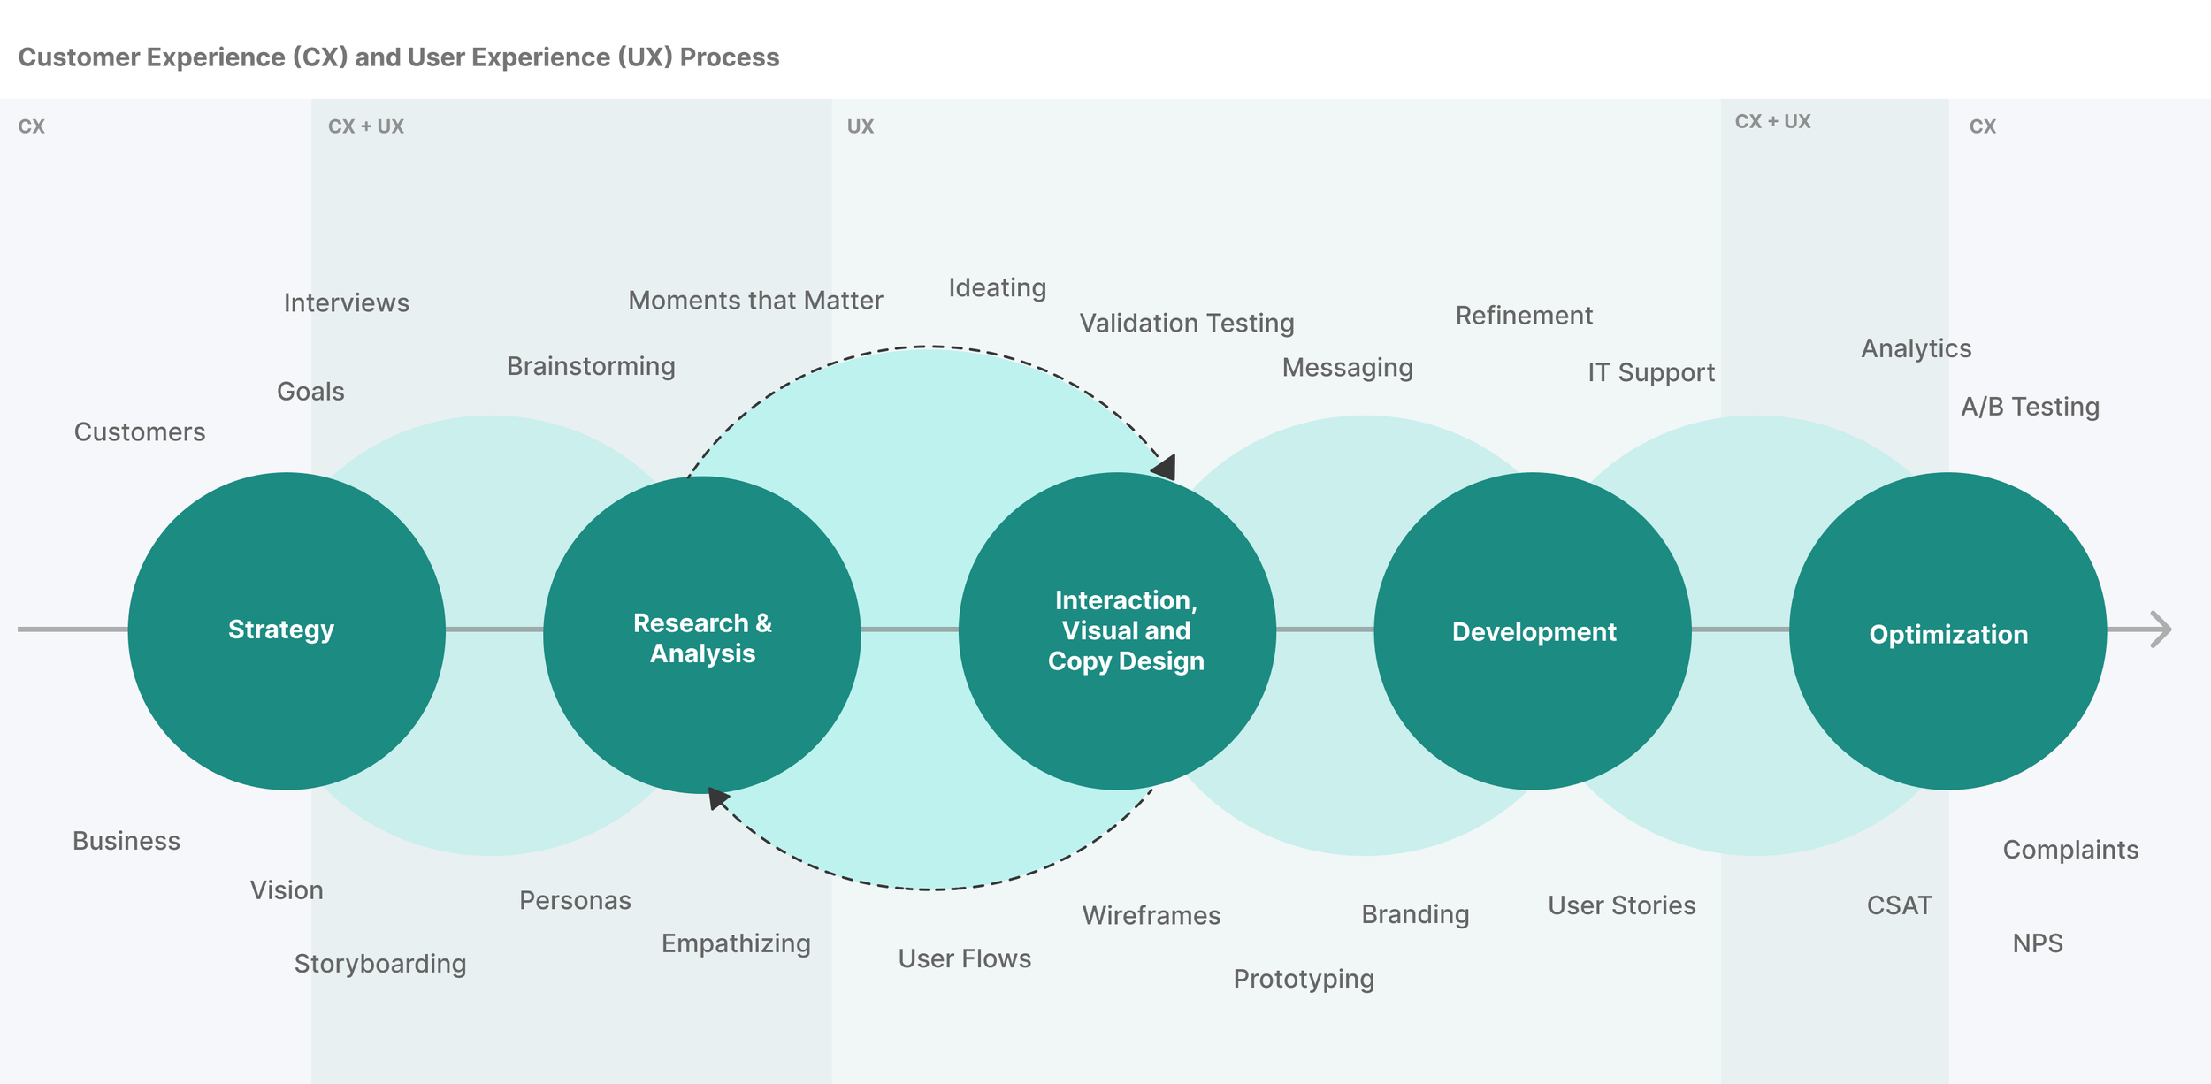Click the IT Support label
2211x1084 pixels.
(1650, 372)
